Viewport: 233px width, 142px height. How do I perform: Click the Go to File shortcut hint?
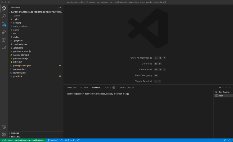tap(151, 64)
